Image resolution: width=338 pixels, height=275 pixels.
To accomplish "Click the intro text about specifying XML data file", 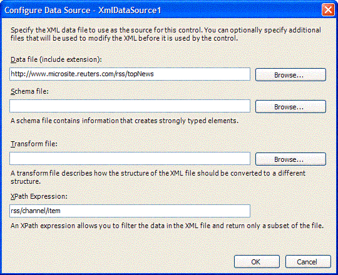I will coord(166,34).
